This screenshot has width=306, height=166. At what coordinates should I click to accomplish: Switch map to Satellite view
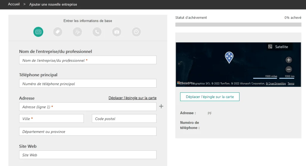coord(279,47)
